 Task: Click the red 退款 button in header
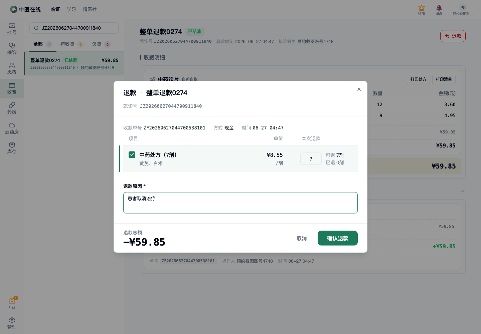(x=453, y=36)
